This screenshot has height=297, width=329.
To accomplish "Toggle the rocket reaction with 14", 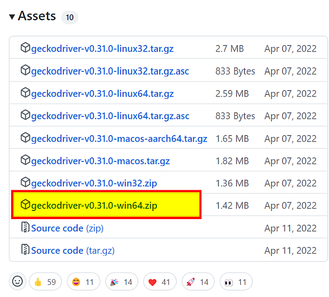I will pos(198,281).
